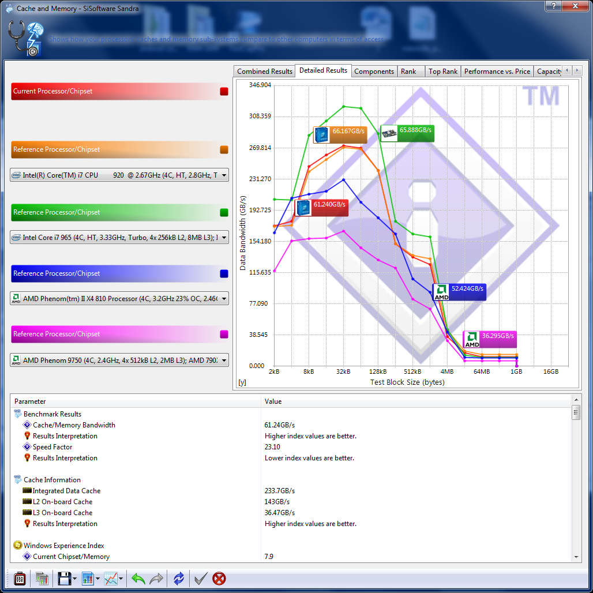Click the grey forward arrow icon
This screenshot has height=593, width=593.
pos(156,579)
